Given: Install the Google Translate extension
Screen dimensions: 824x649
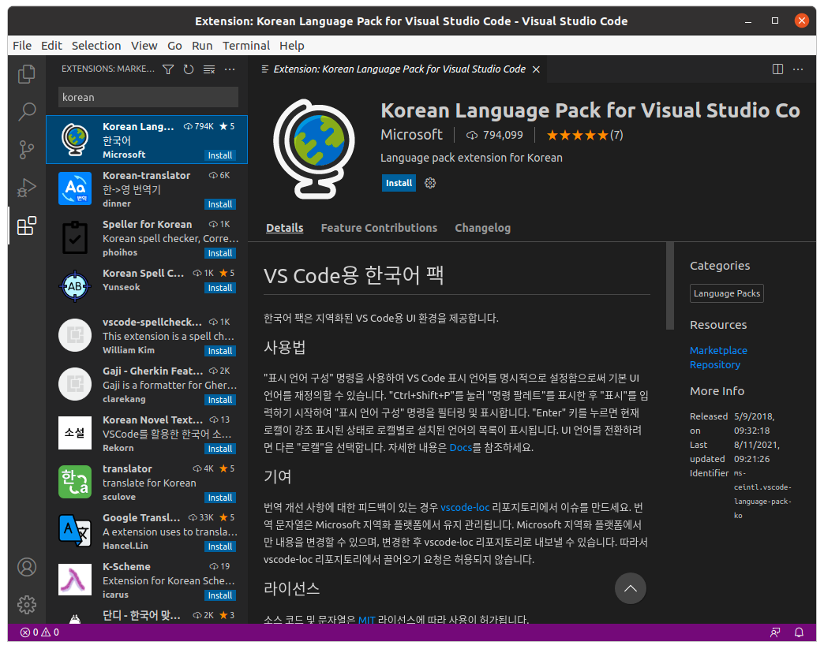Looking at the screenshot, I should (x=219, y=546).
